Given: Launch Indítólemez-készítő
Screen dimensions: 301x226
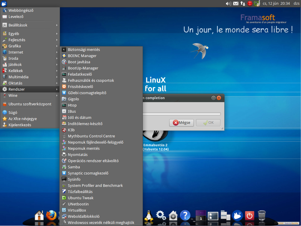Looking at the screenshot, I should coord(101,124).
